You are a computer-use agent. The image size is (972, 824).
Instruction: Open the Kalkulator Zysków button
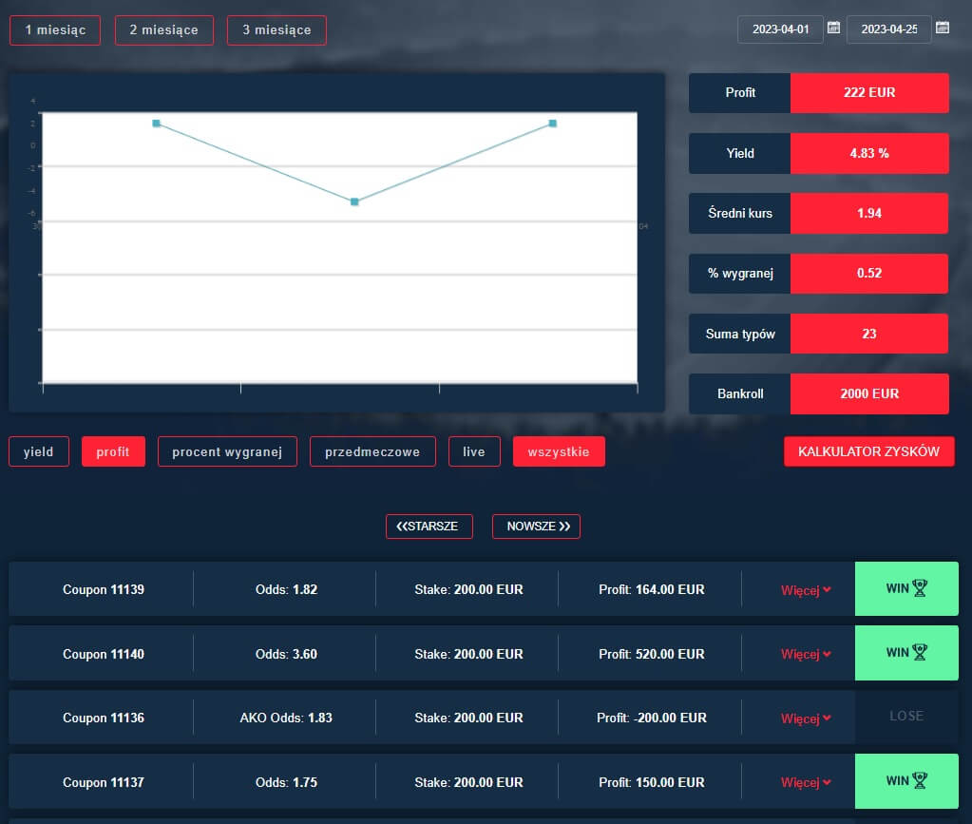868,451
